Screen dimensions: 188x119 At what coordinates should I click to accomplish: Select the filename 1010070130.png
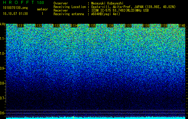click(16, 8)
